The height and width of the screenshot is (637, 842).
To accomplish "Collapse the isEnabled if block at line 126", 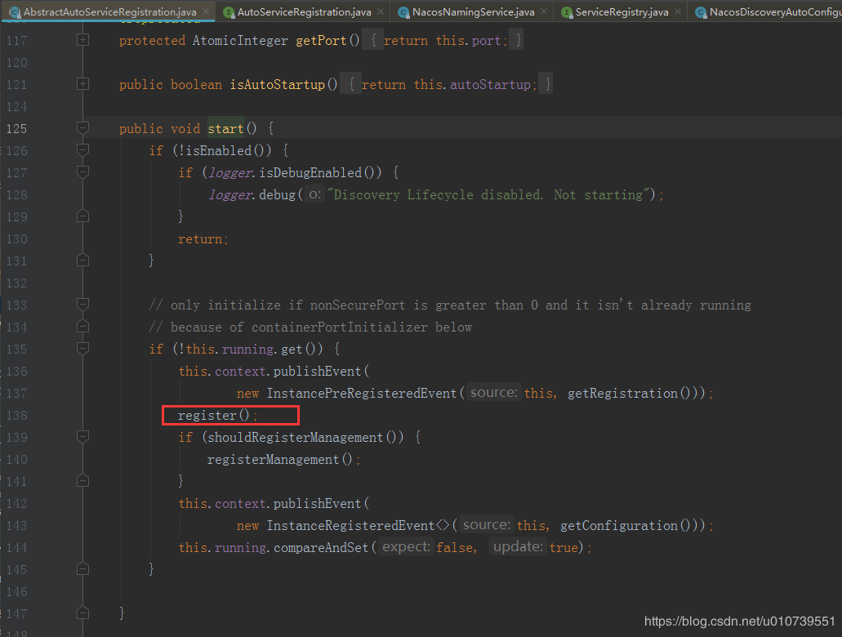I will [x=82, y=149].
